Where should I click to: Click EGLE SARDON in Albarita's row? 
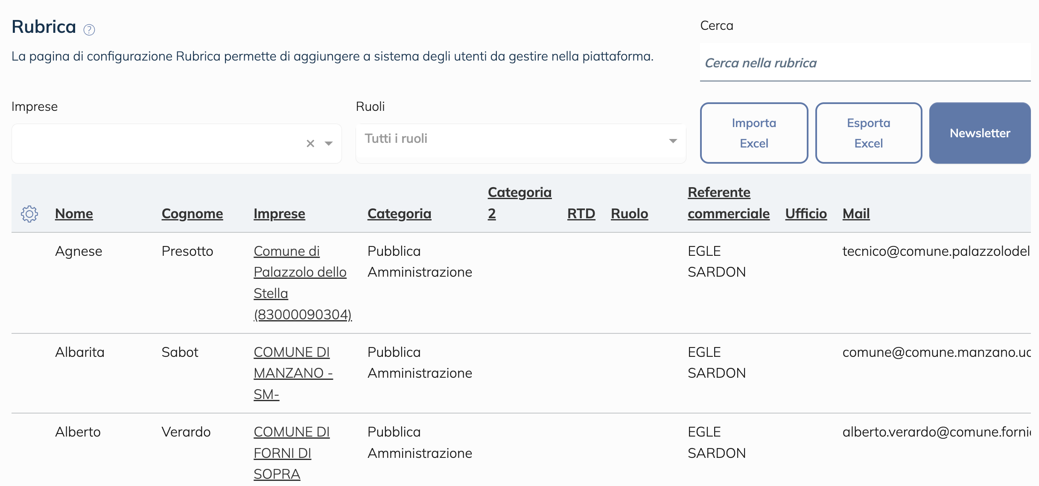[x=716, y=362]
